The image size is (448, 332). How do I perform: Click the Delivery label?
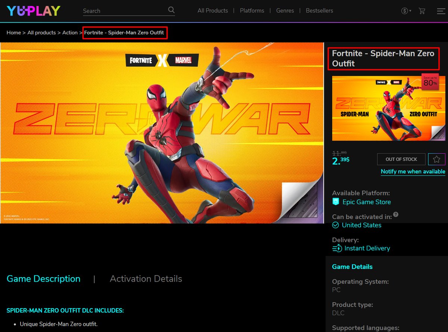point(345,240)
